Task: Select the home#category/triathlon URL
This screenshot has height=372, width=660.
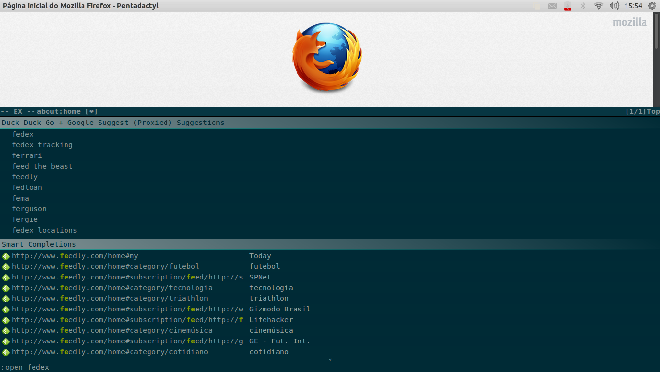Action: tap(110, 298)
